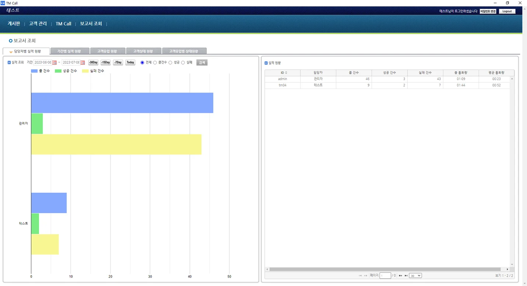Click horizontal scrollbar right arrow
This screenshot has height=286, width=527.
click(507, 269)
